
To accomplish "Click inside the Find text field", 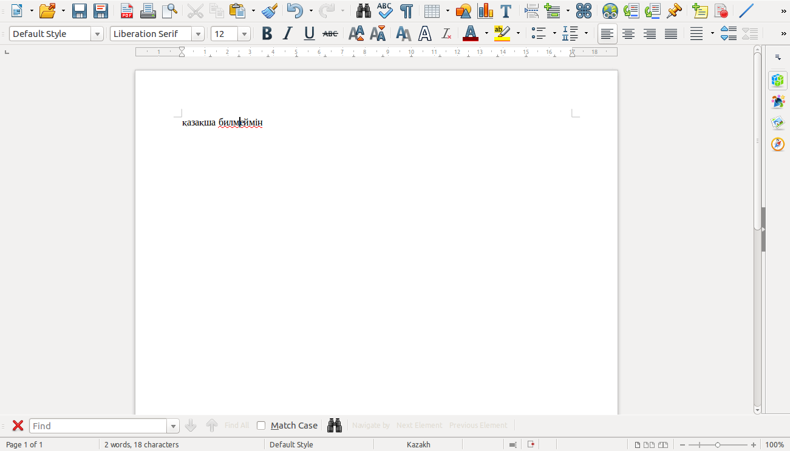I will pos(97,426).
